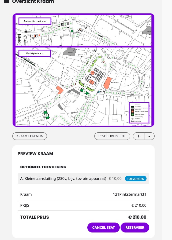
Task: Zoom in the map with plus button
Action: 139,136
